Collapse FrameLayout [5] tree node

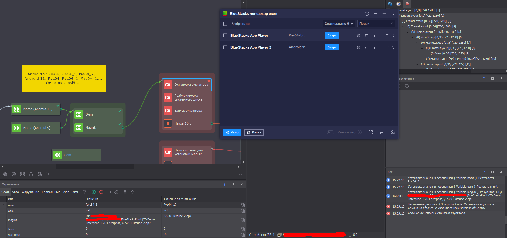pos(408,32)
